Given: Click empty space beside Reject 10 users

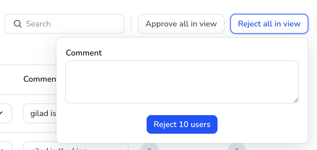Looking at the screenshot, I should pos(259,124).
